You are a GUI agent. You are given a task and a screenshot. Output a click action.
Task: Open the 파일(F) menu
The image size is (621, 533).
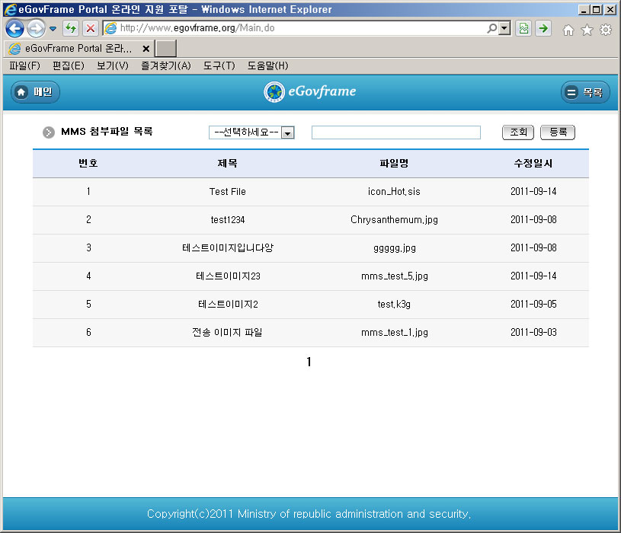(x=24, y=66)
